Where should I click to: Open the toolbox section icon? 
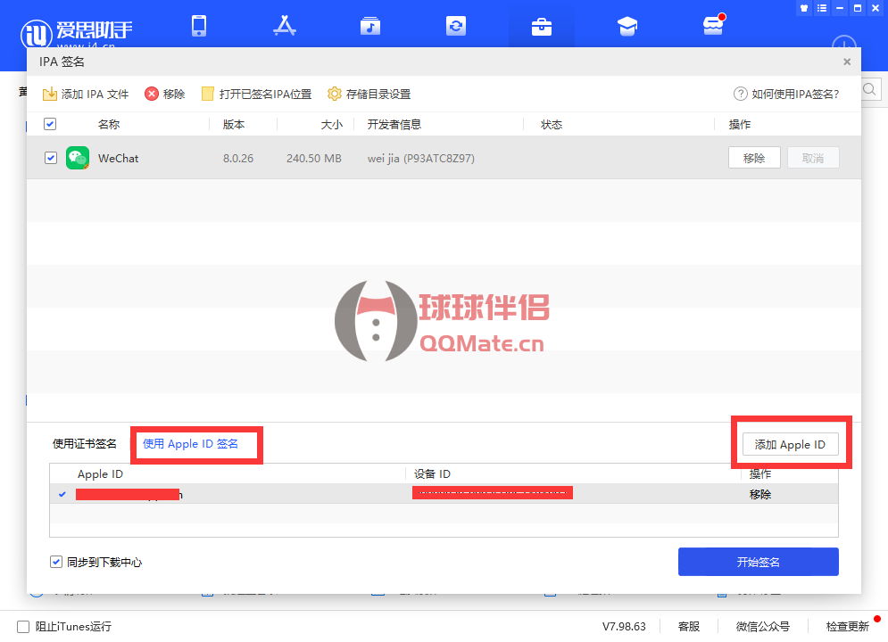[541, 26]
